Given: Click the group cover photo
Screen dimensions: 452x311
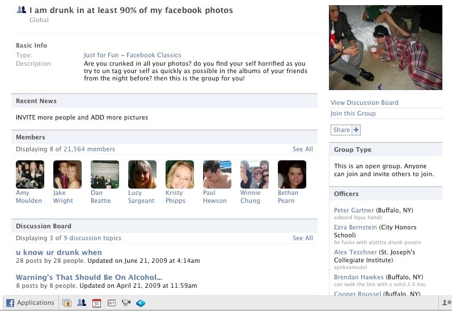Looking at the screenshot, I should (x=386, y=48).
